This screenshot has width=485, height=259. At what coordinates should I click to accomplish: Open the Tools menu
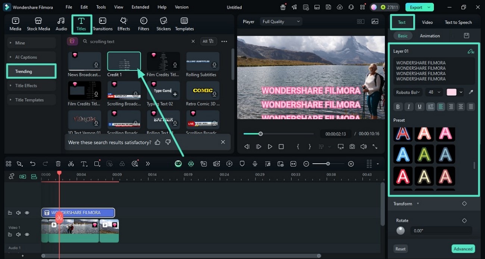[x=101, y=7]
